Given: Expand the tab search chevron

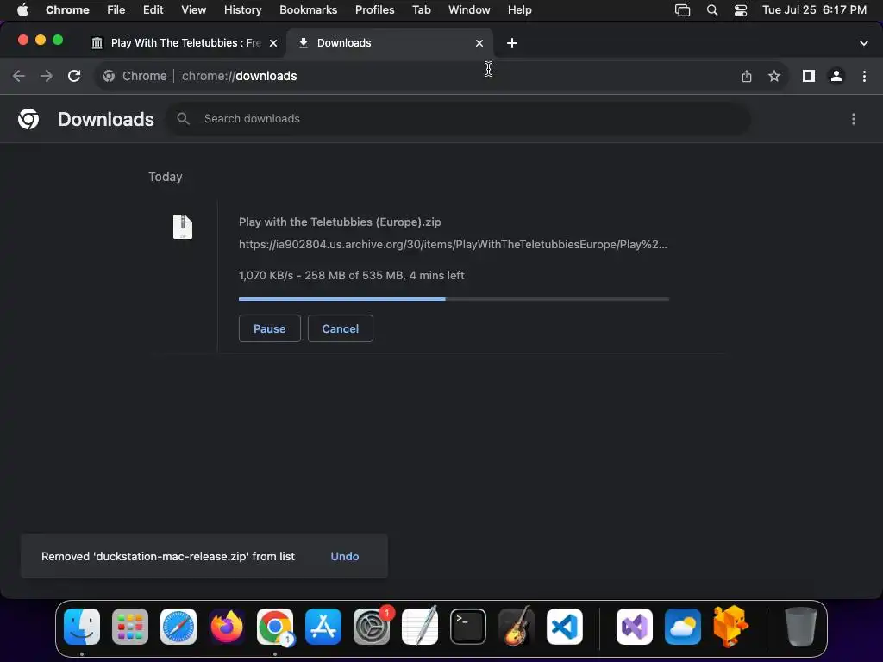Looking at the screenshot, I should pos(864,43).
